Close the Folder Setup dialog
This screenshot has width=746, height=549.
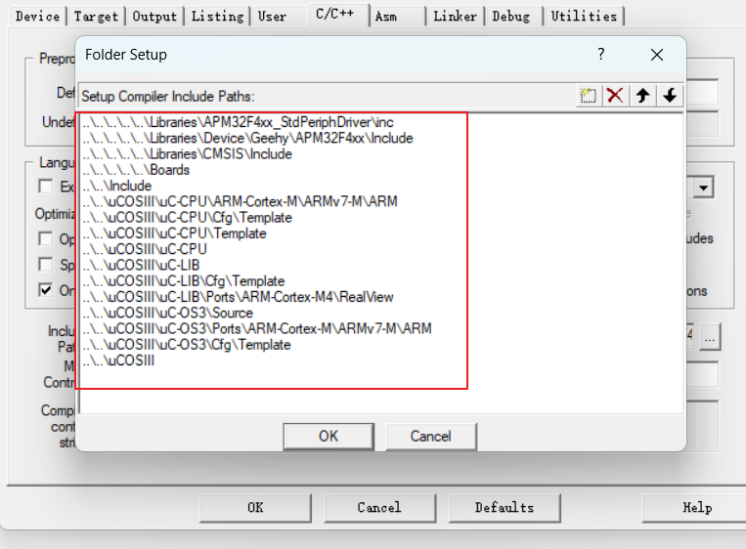pyautogui.click(x=657, y=55)
